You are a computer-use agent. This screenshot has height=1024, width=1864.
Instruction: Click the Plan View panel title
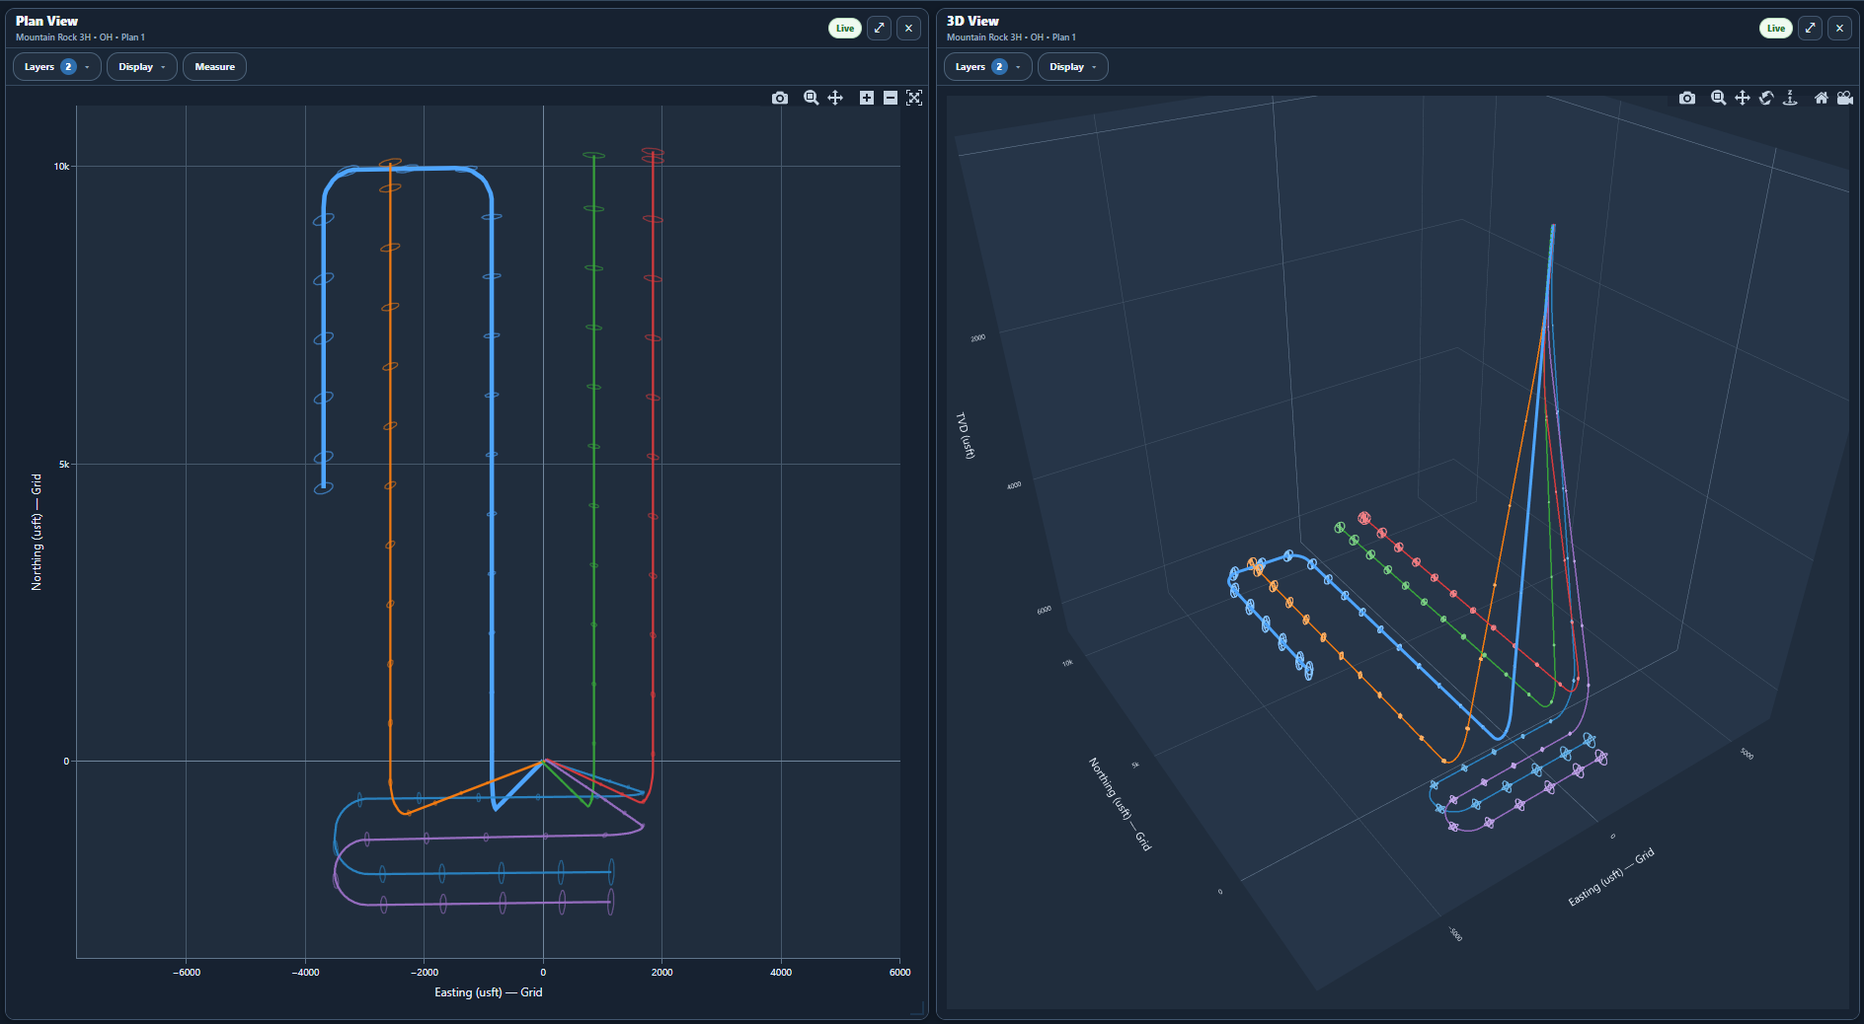[x=46, y=21]
